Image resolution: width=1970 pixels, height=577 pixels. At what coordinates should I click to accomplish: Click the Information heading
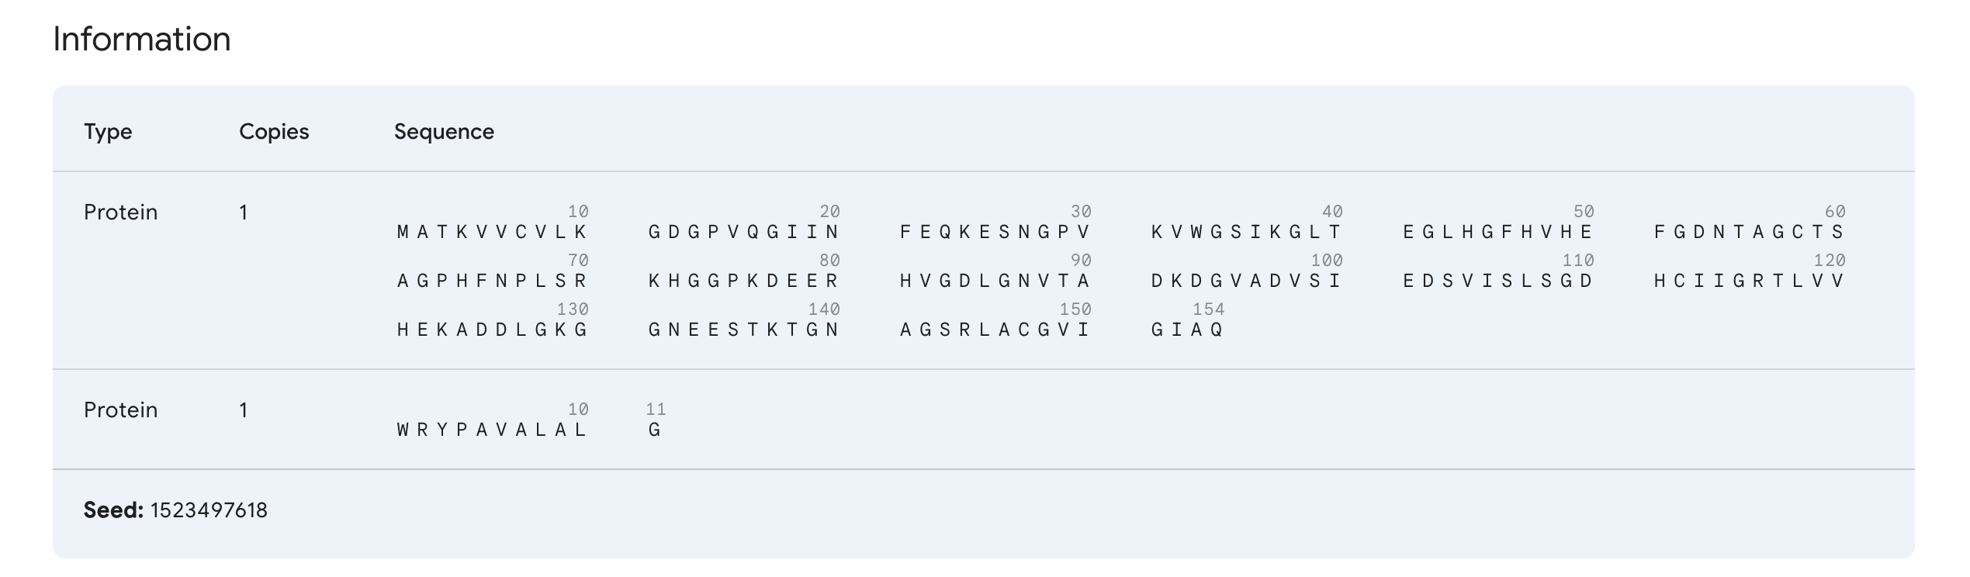[x=142, y=40]
